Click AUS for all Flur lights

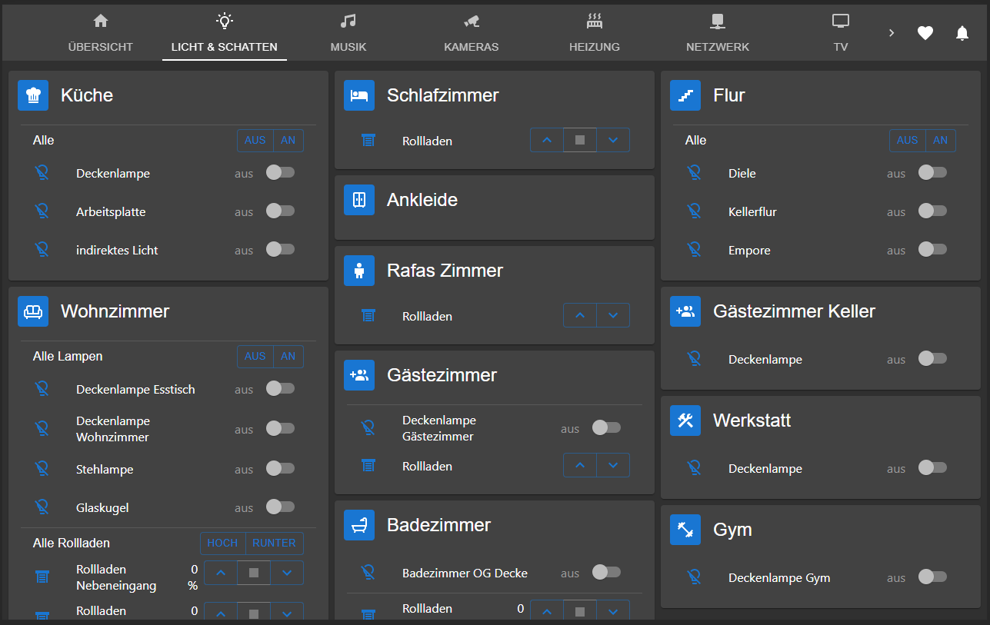[x=908, y=141]
